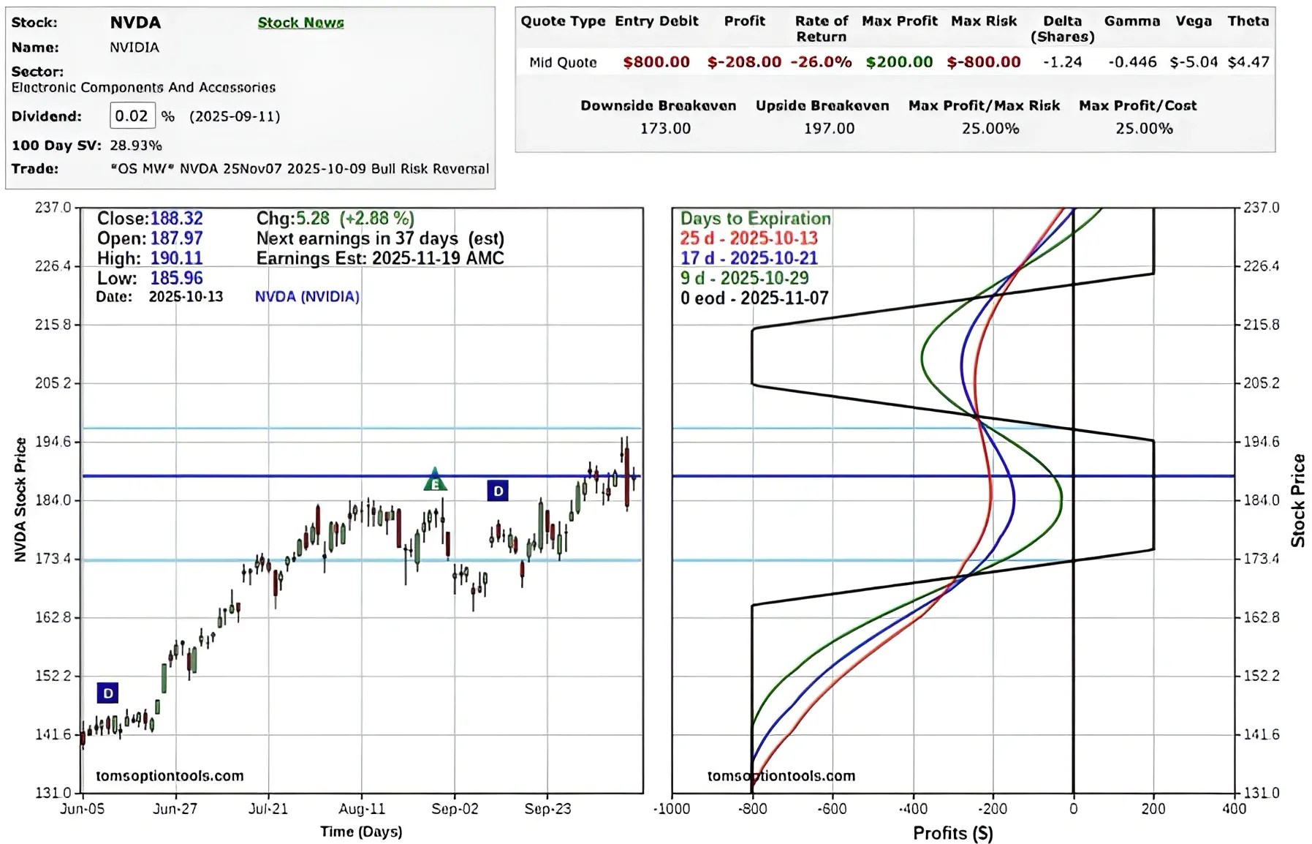Click the '400' profit axis tick label
This screenshot has height=844, width=1312.
[1235, 809]
